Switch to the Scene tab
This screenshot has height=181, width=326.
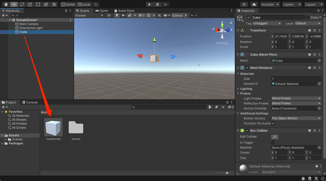pos(83,11)
